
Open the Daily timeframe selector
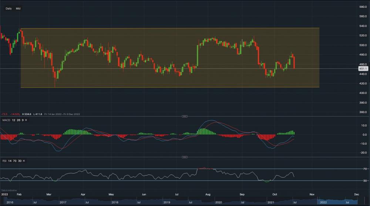[x=9, y=8]
